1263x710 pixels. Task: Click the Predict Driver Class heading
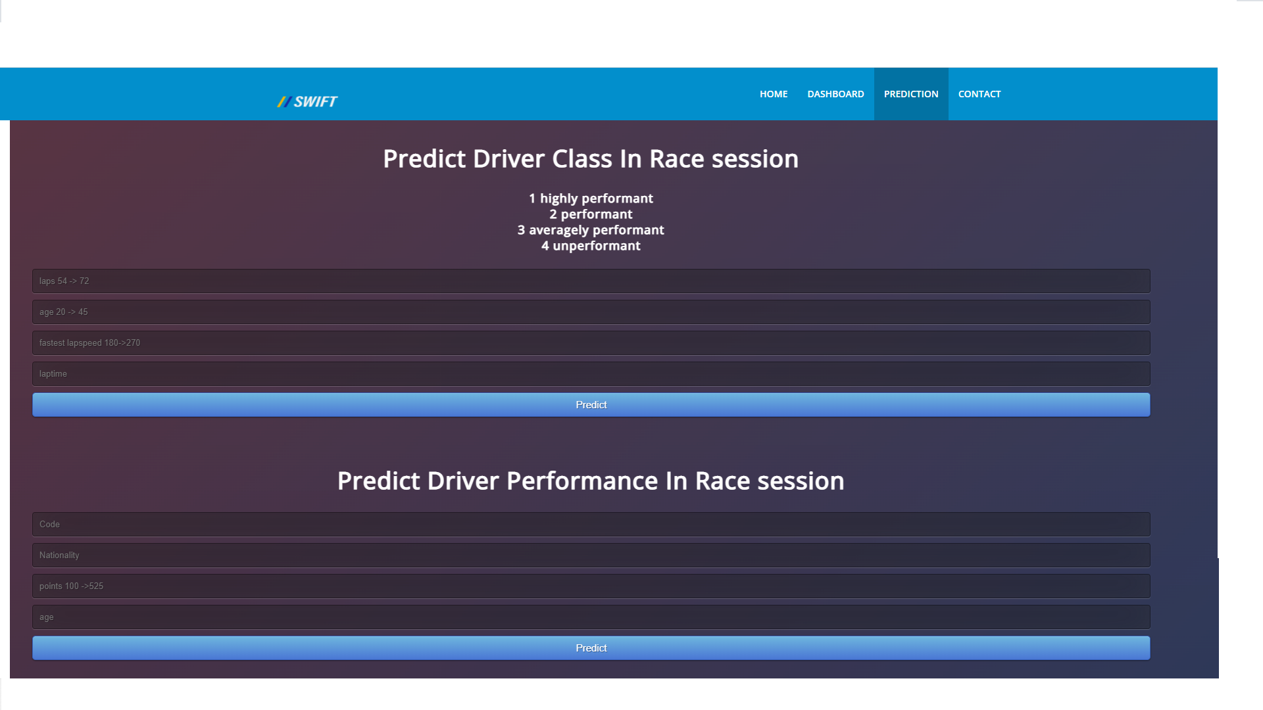point(591,158)
